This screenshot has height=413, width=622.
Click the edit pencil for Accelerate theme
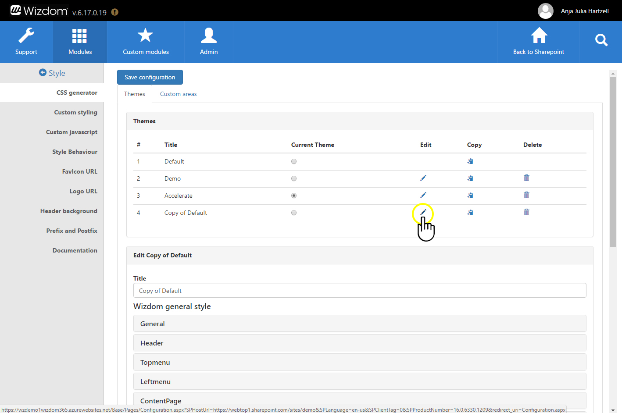pyautogui.click(x=423, y=195)
